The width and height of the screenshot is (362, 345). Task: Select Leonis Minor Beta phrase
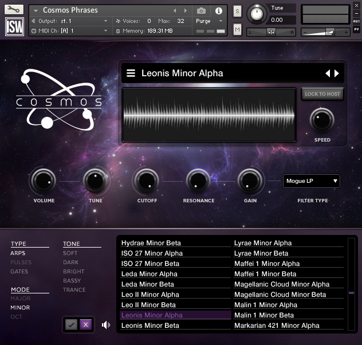tap(150, 326)
